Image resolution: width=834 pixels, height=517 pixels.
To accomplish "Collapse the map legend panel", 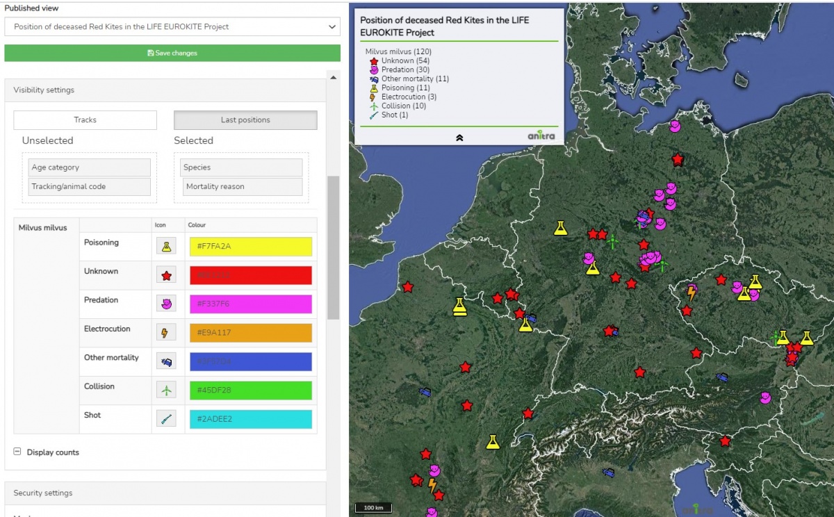I will coord(459,138).
